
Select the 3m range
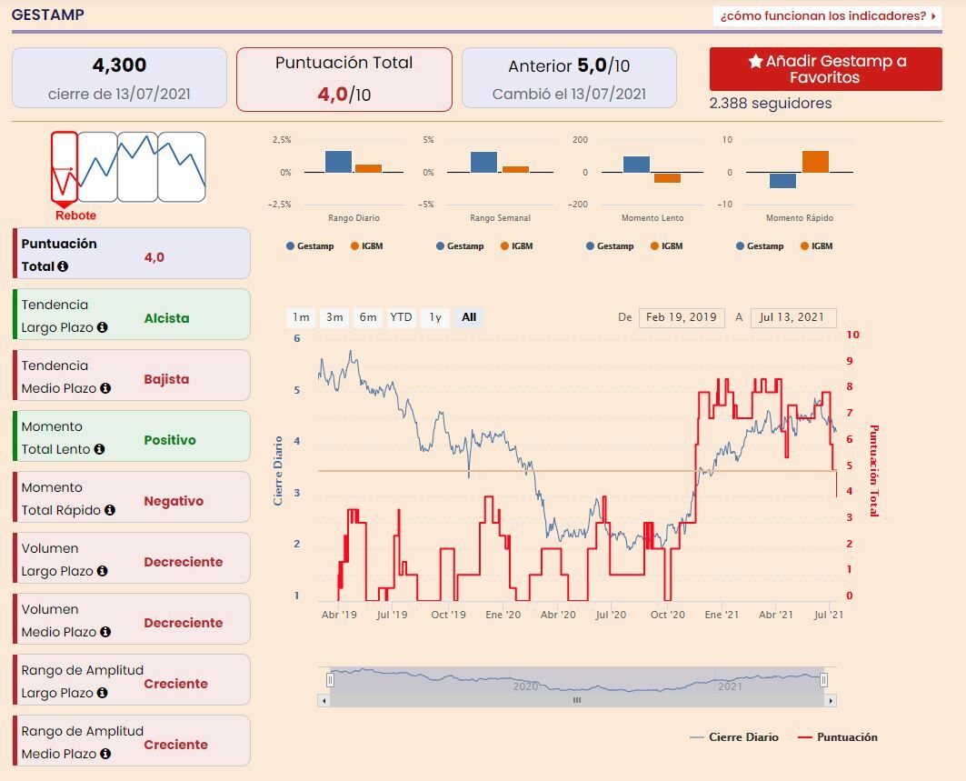(x=334, y=317)
